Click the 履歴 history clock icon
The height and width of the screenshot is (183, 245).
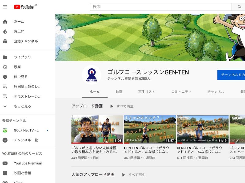coord(5,67)
